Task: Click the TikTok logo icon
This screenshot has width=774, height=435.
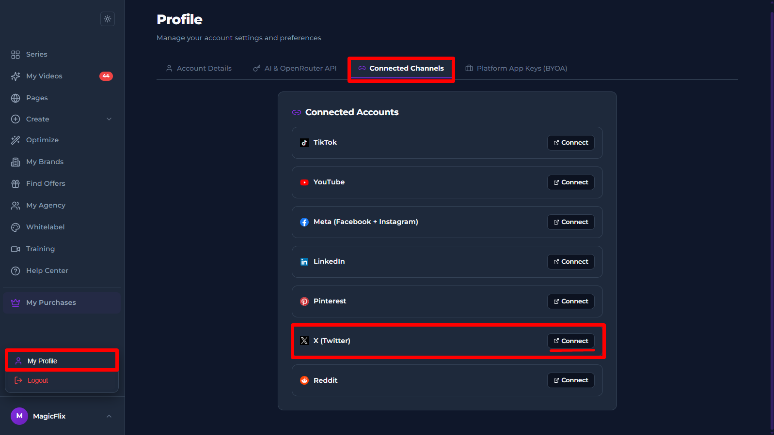Action: pos(304,143)
